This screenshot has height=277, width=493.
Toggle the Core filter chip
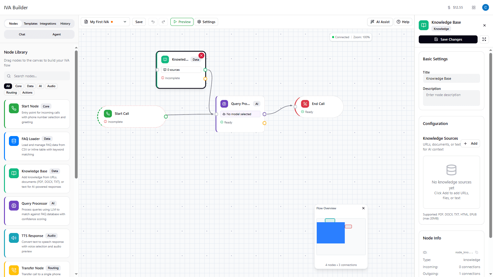[x=18, y=86]
